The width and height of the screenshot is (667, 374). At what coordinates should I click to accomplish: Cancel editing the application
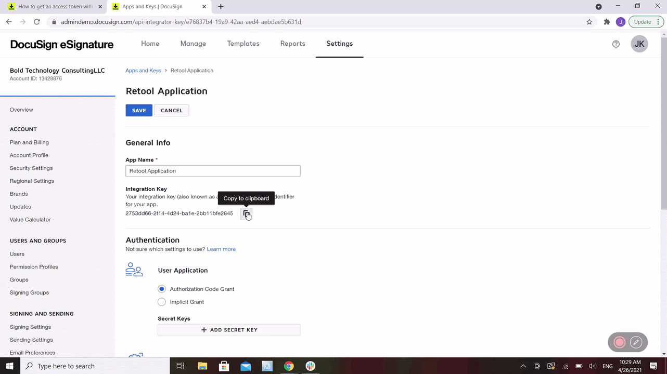tap(172, 110)
